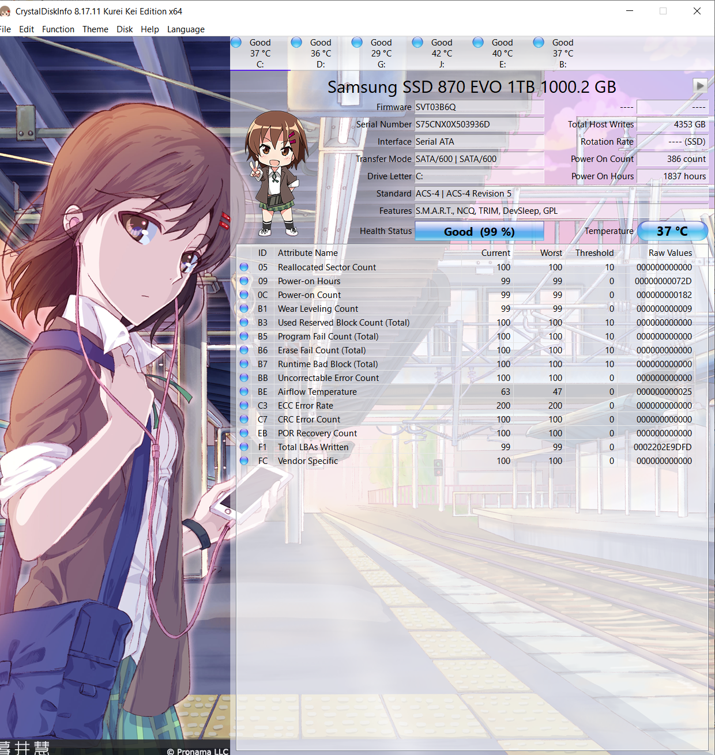Image resolution: width=715 pixels, height=755 pixels.
Task: Select the G: drive tab
Action: (381, 53)
